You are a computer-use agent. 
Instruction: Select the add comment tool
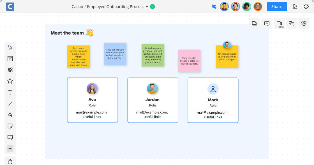(x=10, y=137)
